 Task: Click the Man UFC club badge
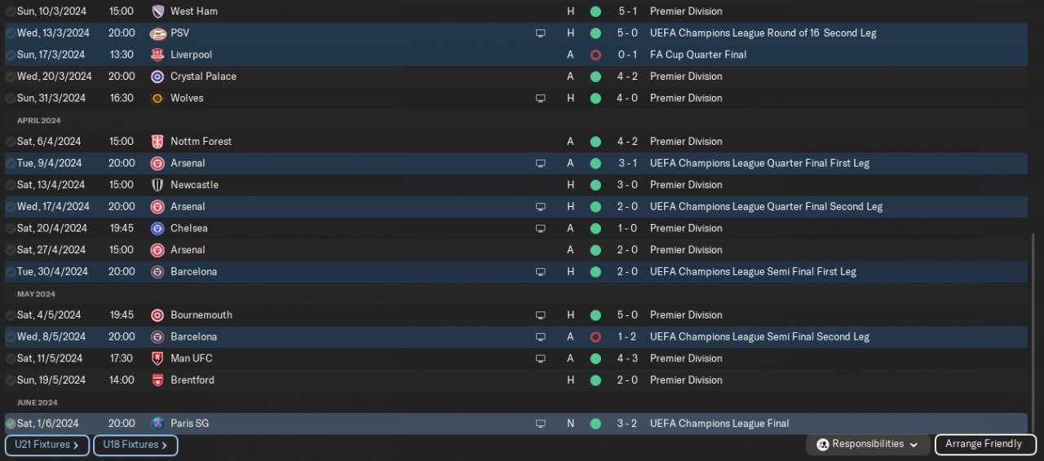(157, 358)
